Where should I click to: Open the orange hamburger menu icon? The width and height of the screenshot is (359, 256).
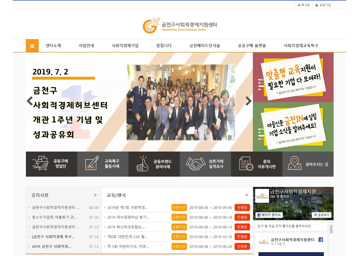pyautogui.click(x=32, y=46)
